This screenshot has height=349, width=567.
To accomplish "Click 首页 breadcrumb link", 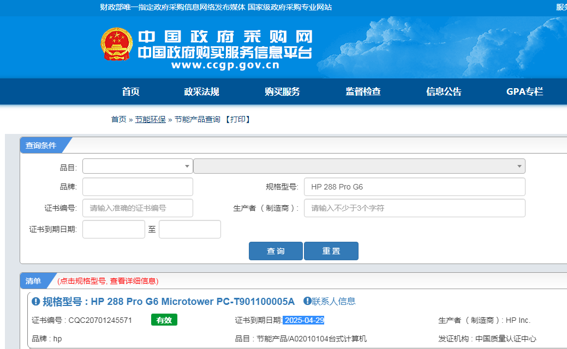I will (x=118, y=119).
